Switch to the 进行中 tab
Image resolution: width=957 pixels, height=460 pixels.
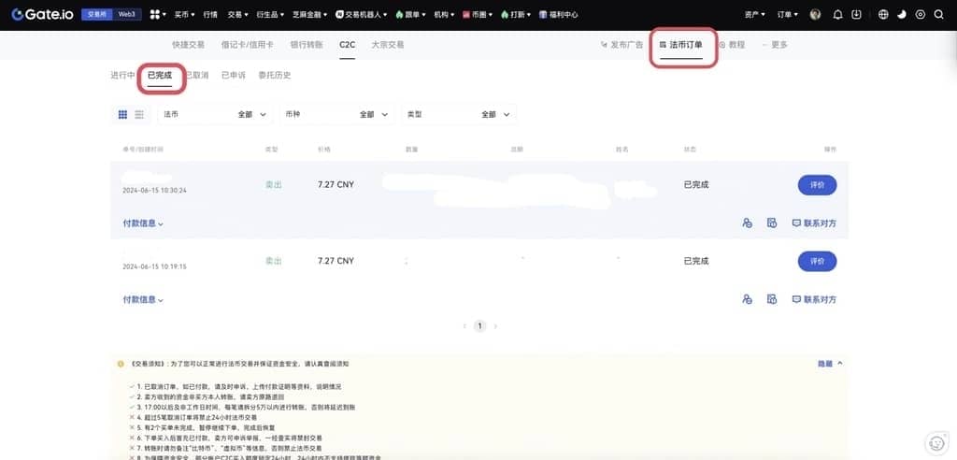click(122, 75)
